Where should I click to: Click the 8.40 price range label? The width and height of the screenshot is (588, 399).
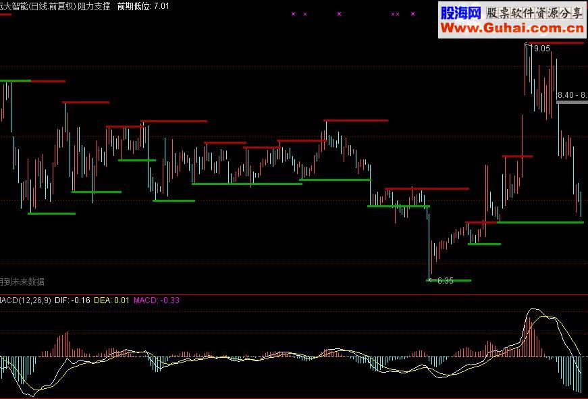[x=572, y=95]
